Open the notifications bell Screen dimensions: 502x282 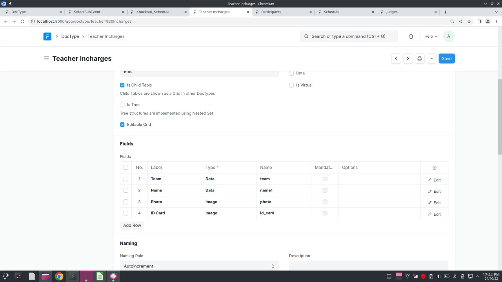coord(411,36)
